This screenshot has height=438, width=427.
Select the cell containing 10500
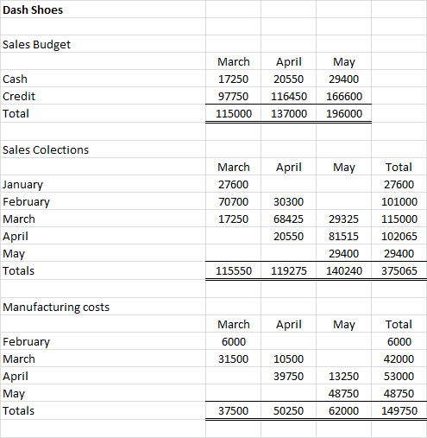288,359
